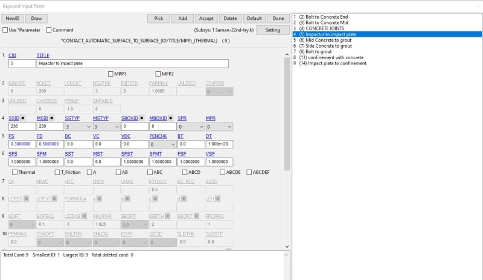
Task: Click the FD value field
Action: tap(50, 144)
